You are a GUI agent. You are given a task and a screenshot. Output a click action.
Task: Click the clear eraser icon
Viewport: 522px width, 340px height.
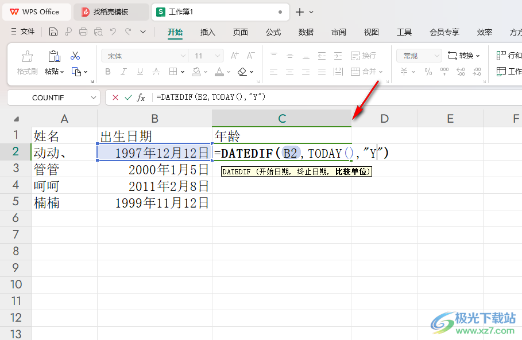(242, 72)
